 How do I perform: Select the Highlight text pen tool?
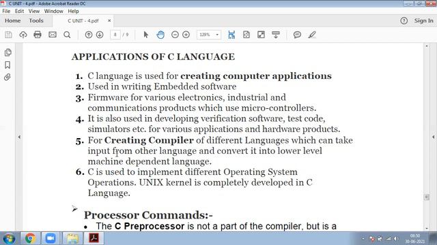[312, 35]
